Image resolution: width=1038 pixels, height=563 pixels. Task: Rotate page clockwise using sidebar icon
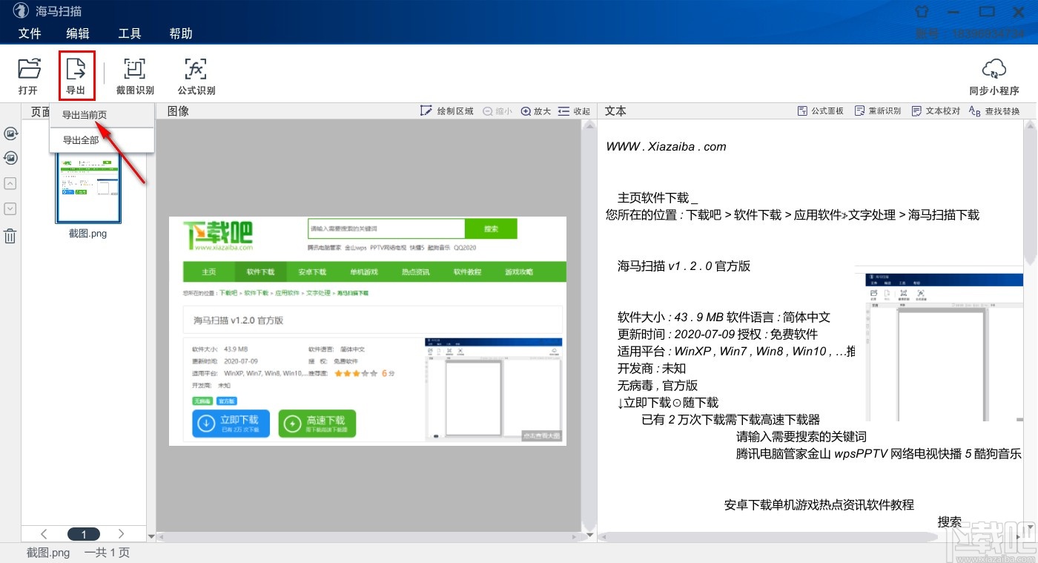10,134
